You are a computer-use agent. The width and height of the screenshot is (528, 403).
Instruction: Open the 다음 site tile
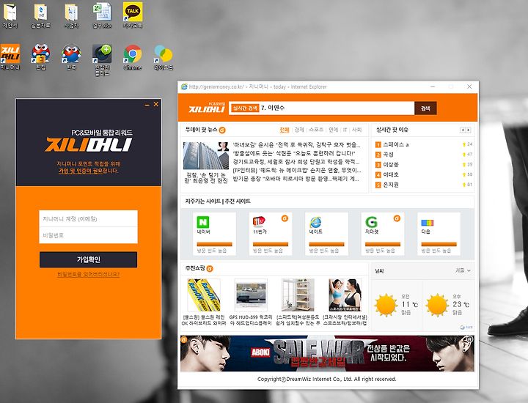click(439, 234)
